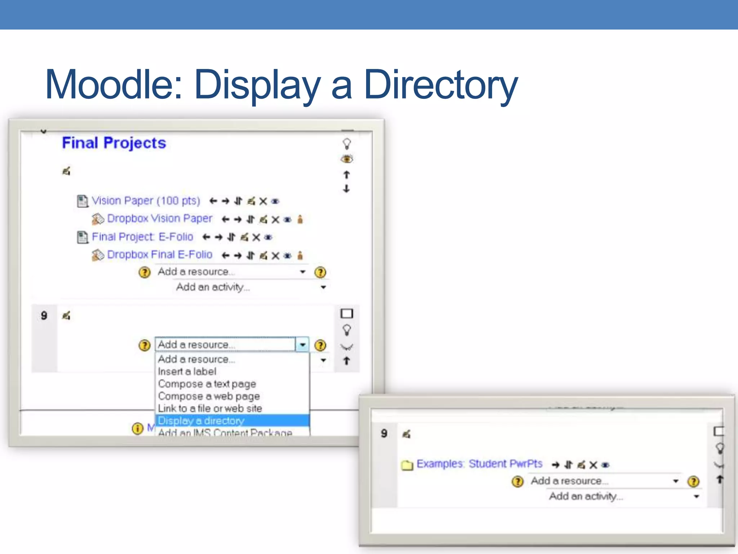Delete the Dropbox Final E-Folio assignment
The image size is (738, 554).
pyautogui.click(x=276, y=256)
